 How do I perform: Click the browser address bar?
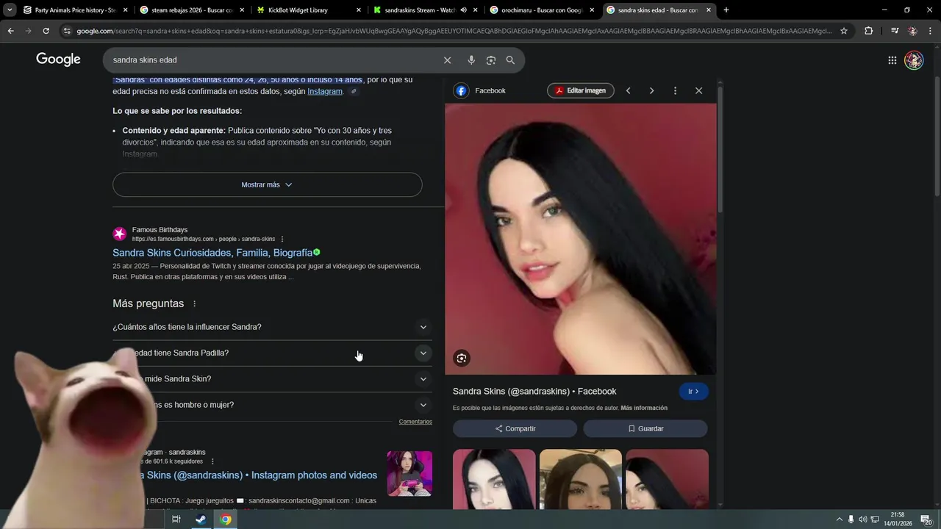454,31
